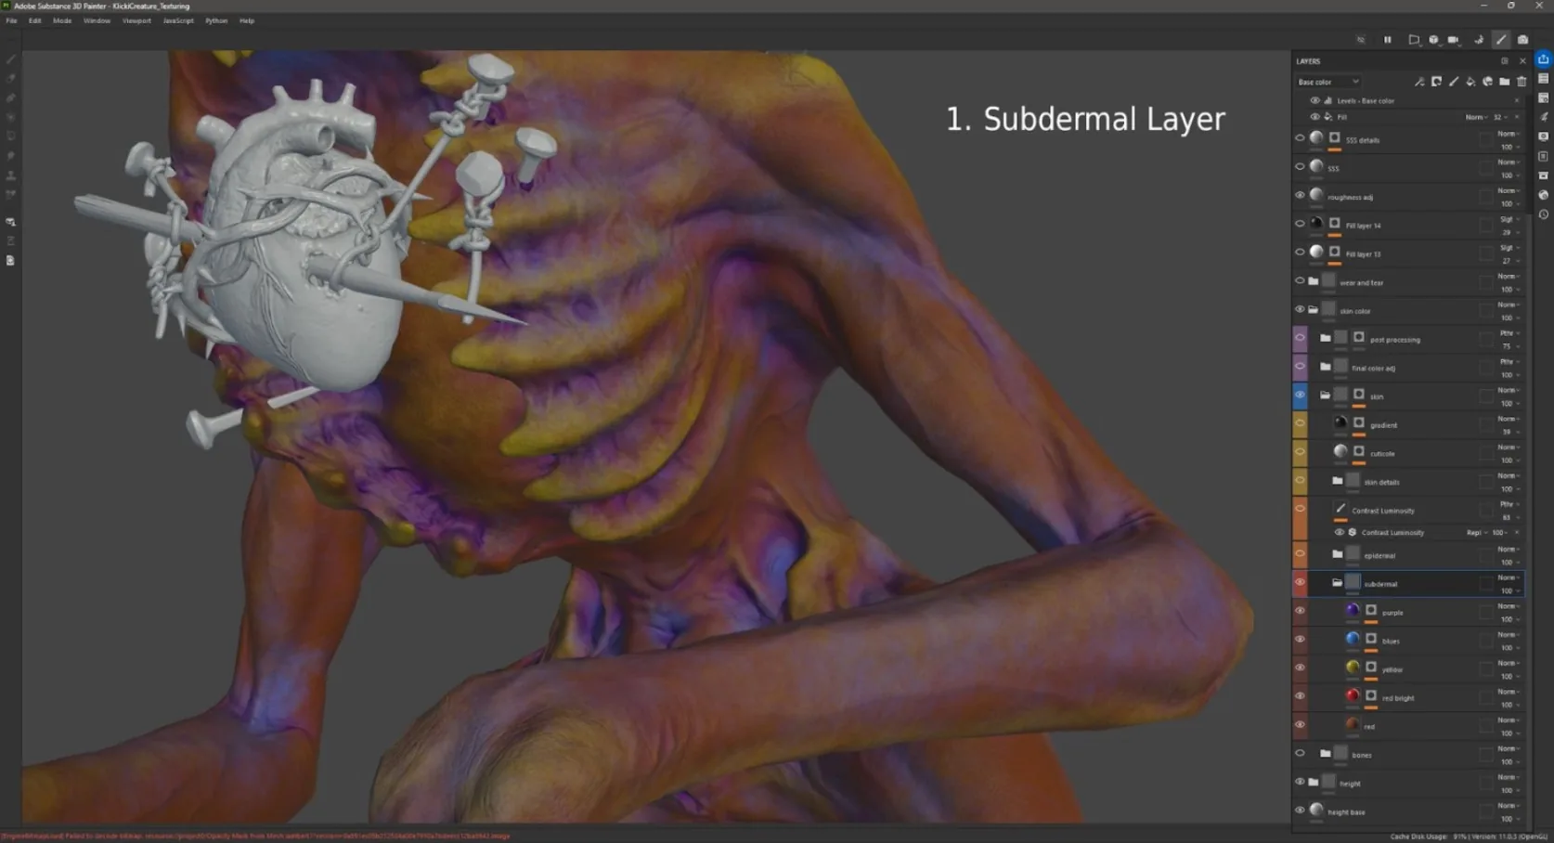
Task: Open the Python menu
Action: [216, 20]
